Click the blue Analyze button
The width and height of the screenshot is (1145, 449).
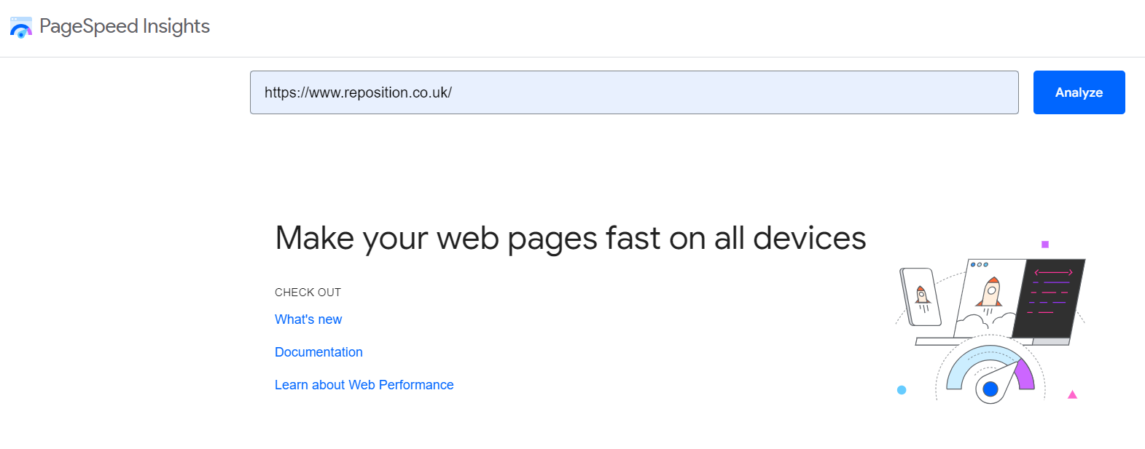(1079, 92)
